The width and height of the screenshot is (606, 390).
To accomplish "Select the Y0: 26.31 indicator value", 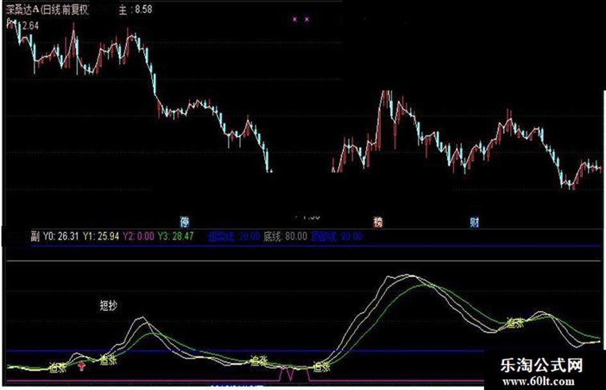I will tap(61, 236).
